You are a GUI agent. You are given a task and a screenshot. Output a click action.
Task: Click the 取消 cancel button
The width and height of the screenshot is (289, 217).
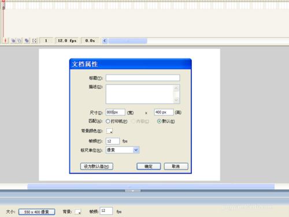tap(176, 167)
